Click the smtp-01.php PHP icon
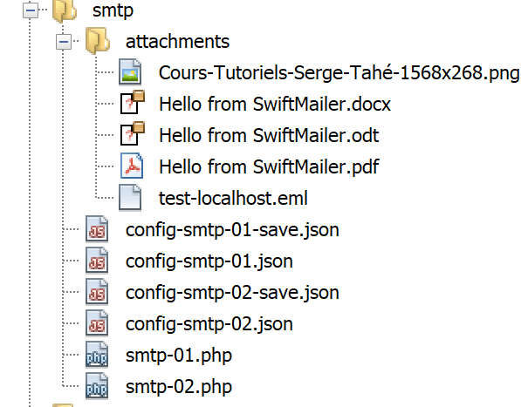 tap(97, 355)
